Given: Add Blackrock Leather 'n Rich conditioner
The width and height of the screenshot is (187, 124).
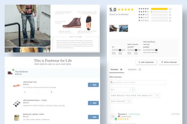Looking at the screenshot, I should coord(93,117).
